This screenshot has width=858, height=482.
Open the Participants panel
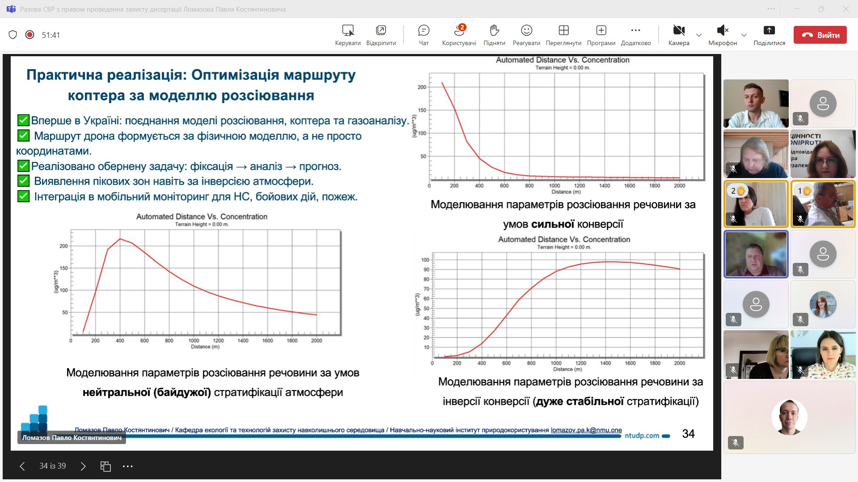(x=459, y=35)
